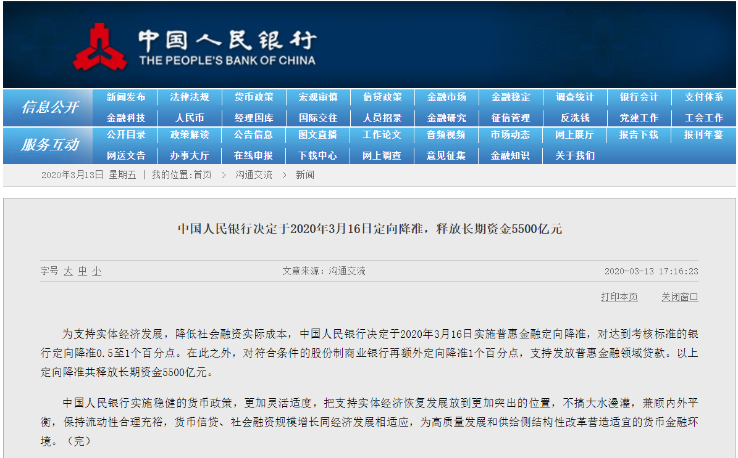
Task: Click 沟通交流 breadcrumb link
Action: click(254, 175)
